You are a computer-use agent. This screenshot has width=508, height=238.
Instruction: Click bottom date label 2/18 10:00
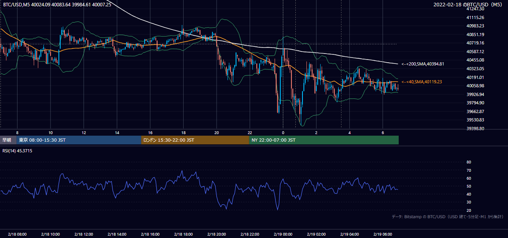pyautogui.click(x=50, y=234)
